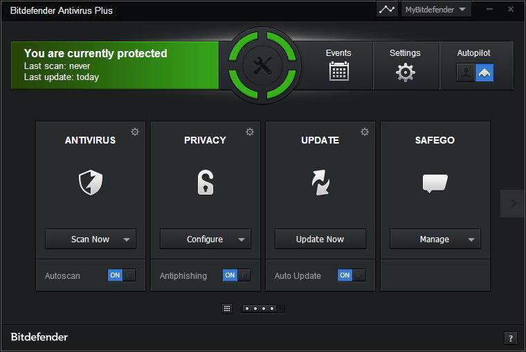526x352 pixels.
Task: Click the Scan Now button label
Action: click(90, 239)
